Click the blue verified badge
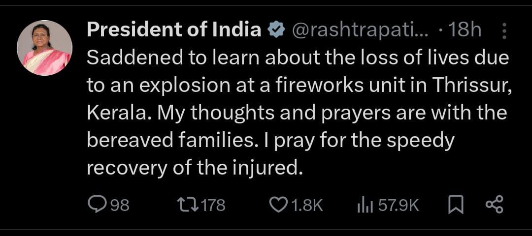Image resolution: width=532 pixels, height=236 pixels. (276, 31)
